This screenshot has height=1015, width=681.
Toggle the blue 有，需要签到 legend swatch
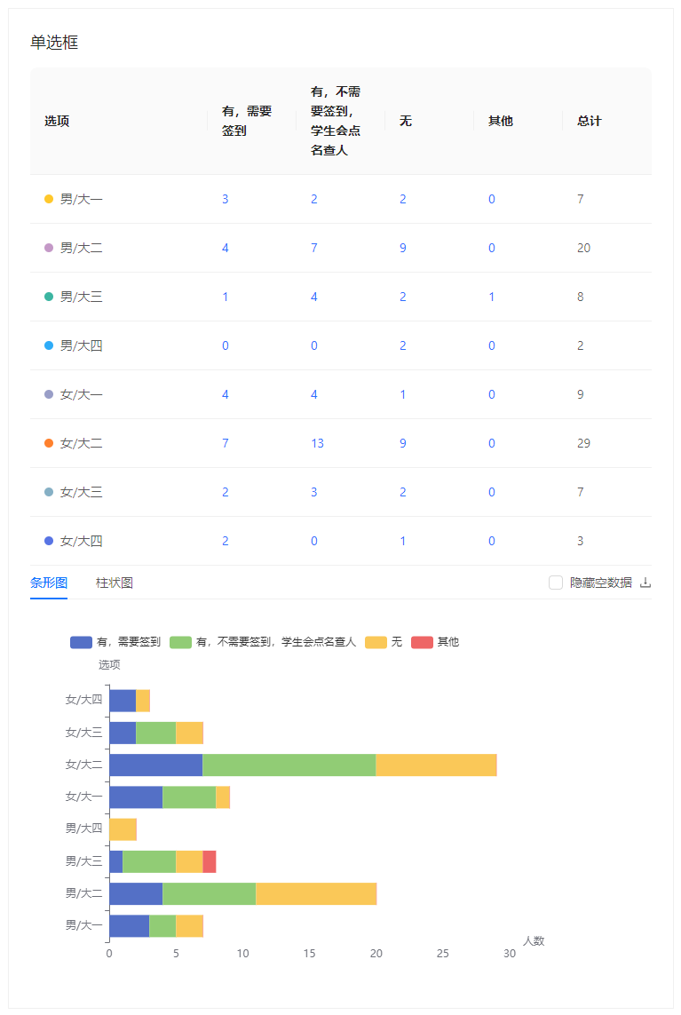click(x=81, y=642)
